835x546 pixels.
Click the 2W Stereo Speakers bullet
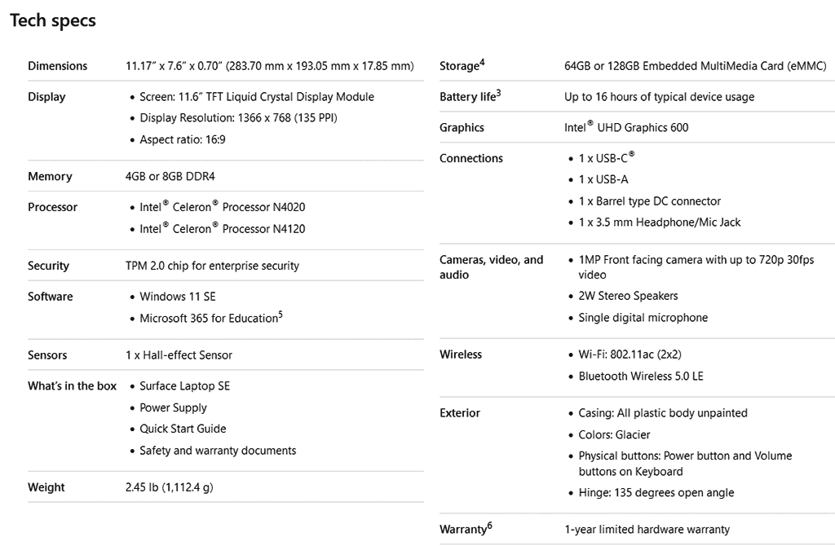pyautogui.click(x=628, y=296)
